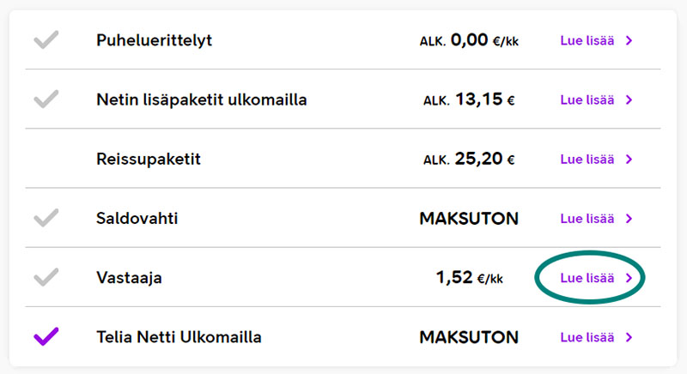Follow Lue lisää link for Reissupaketit
The image size is (687, 374).
pyautogui.click(x=587, y=160)
